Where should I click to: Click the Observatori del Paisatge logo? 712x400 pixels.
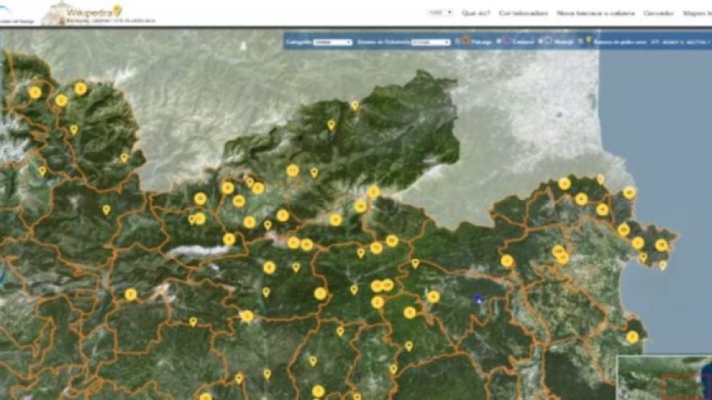[19, 14]
